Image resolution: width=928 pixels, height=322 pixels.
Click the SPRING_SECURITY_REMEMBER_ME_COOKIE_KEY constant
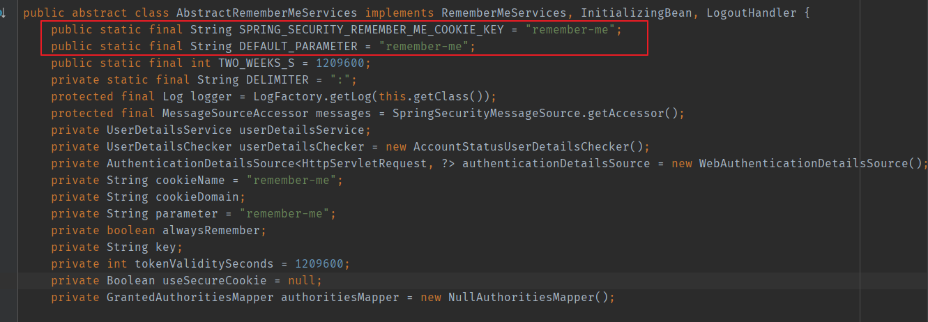click(371, 30)
